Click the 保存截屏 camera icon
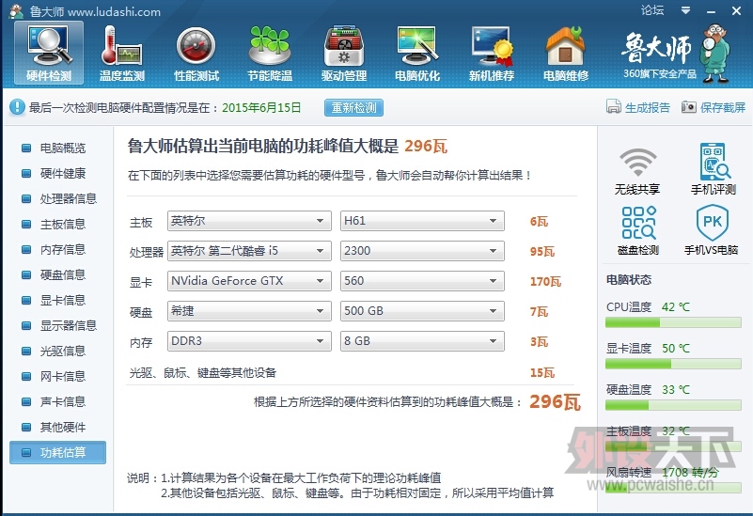This screenshot has width=753, height=516. pos(689,106)
